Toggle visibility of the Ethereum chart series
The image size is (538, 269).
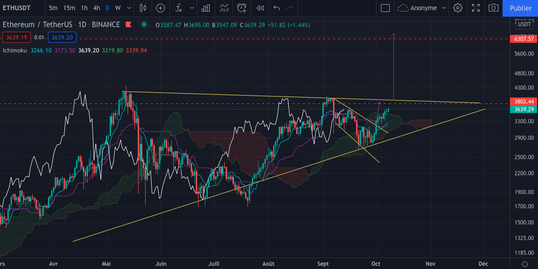[x=144, y=24]
